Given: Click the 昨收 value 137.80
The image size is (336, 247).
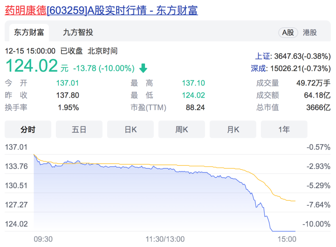Looking at the screenshot, I should coord(68,95).
